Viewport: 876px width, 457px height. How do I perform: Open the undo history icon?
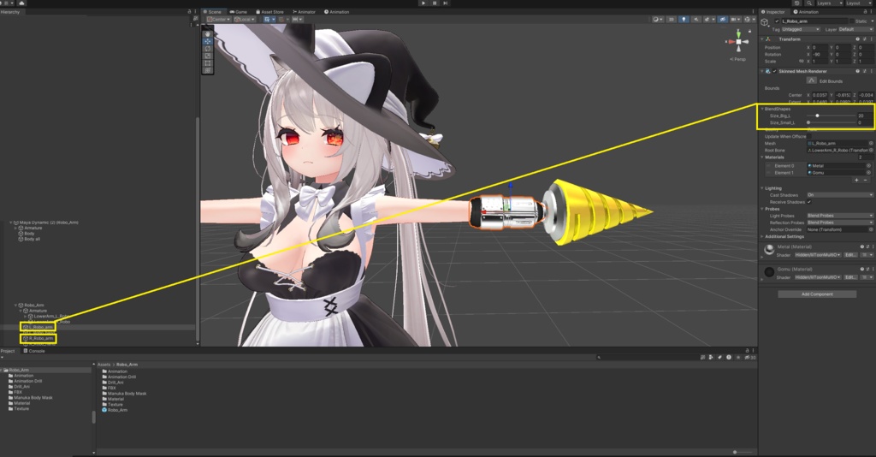796,3
